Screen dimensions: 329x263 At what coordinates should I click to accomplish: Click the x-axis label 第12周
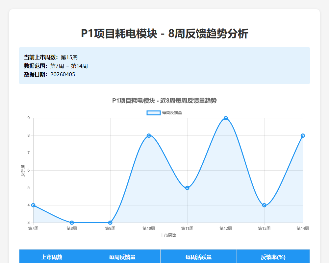point(226,228)
